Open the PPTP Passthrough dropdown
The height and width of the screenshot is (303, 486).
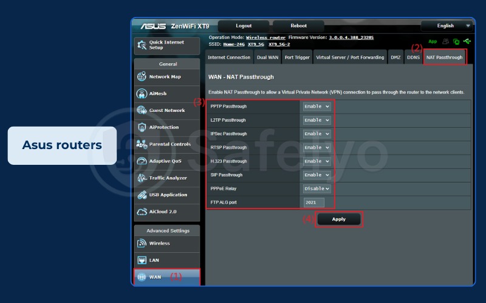coord(317,107)
